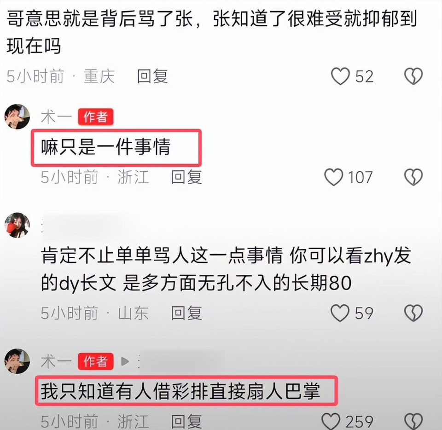Reply to the bottom Zhejiang comment

pyautogui.click(x=186, y=422)
